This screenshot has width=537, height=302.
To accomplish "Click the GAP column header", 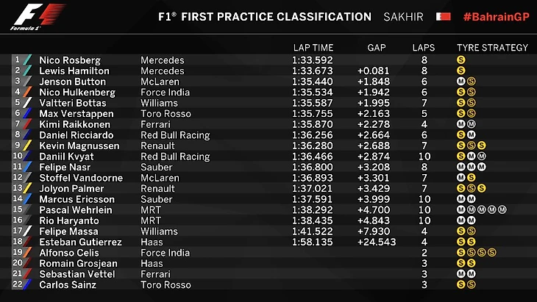I will pos(377,48).
